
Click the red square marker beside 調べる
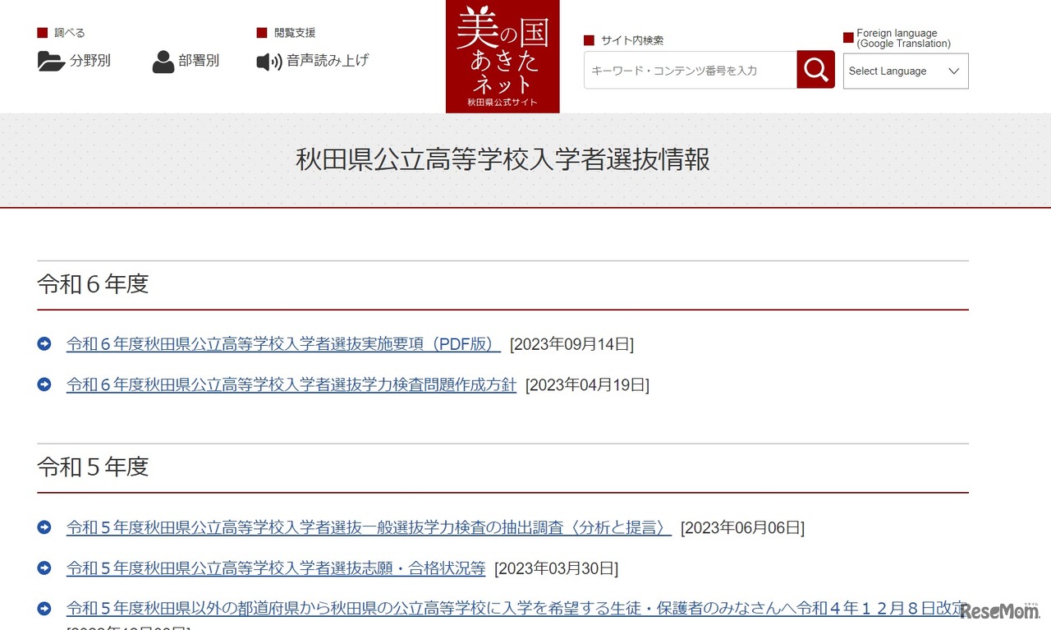[42, 32]
